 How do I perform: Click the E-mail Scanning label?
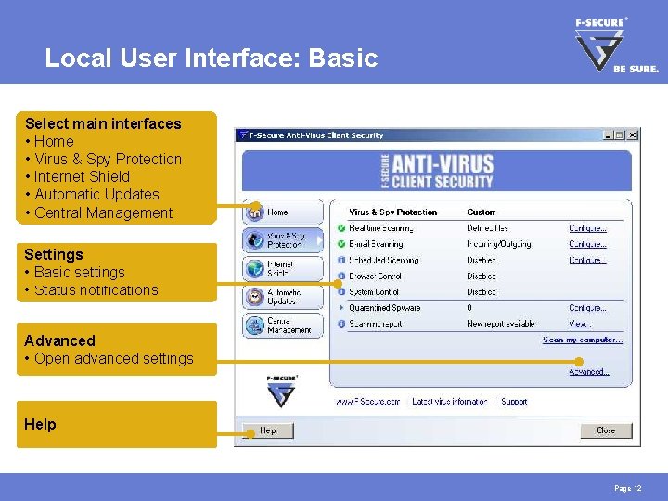pos(376,244)
